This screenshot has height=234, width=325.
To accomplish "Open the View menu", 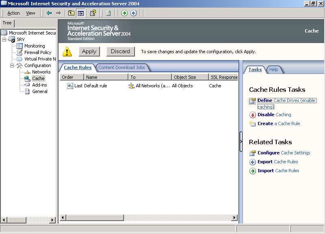I will click(31, 13).
